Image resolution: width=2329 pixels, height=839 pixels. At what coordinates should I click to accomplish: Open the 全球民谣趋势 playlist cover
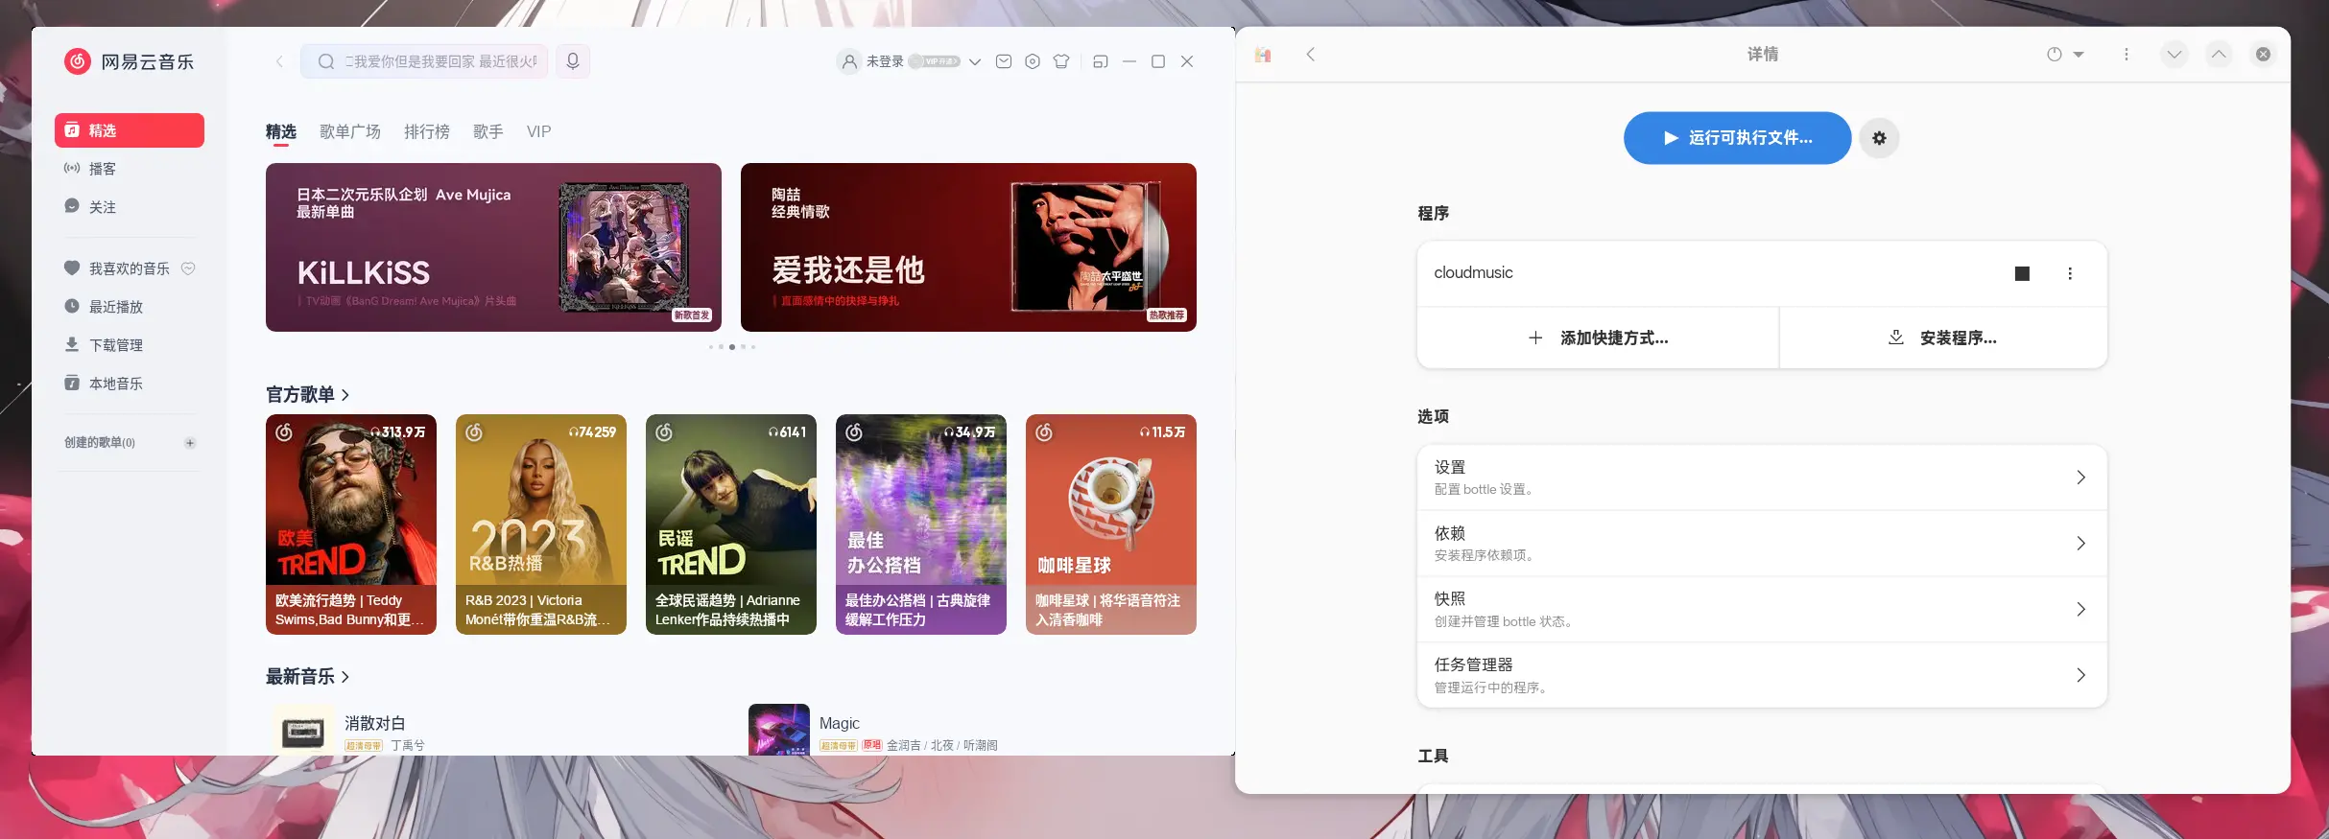tap(731, 524)
